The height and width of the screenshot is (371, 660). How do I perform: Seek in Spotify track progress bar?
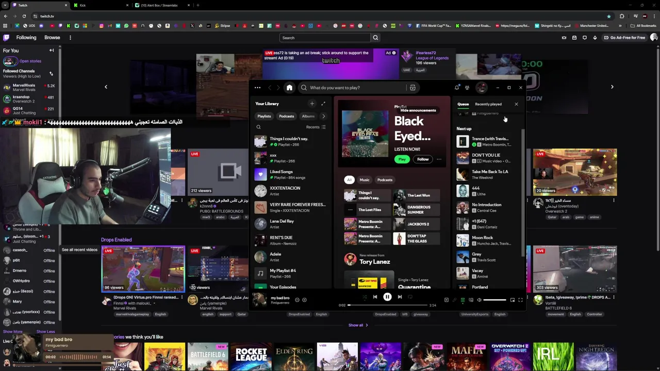[388, 305]
